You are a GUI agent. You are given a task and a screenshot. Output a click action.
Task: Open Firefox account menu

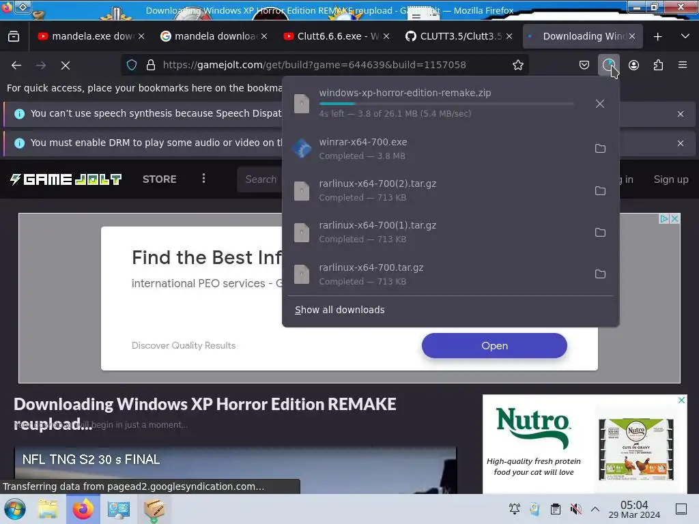(x=633, y=65)
